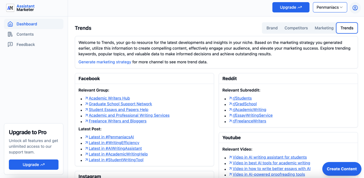Open the Student Essays and Papers Help link
The image size is (364, 178).
(x=118, y=110)
